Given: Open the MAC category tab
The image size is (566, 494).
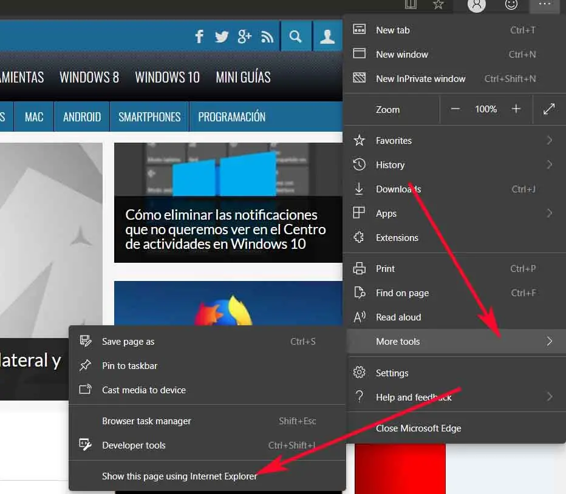Looking at the screenshot, I should 34,117.
